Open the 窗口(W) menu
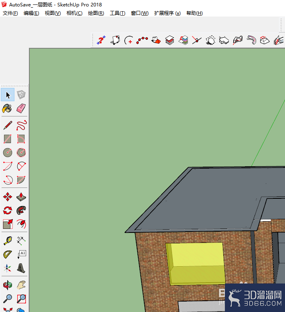The image size is (285, 312). [x=139, y=13]
